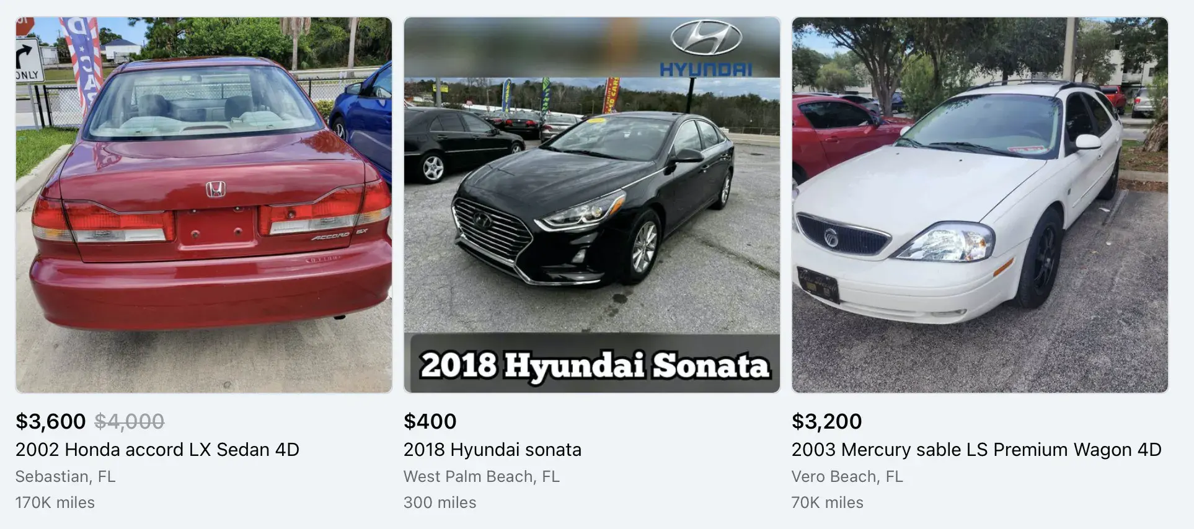Viewport: 1194px width, 529px height.
Task: Click the crossed-out $4,000 original price
Action: tap(130, 421)
